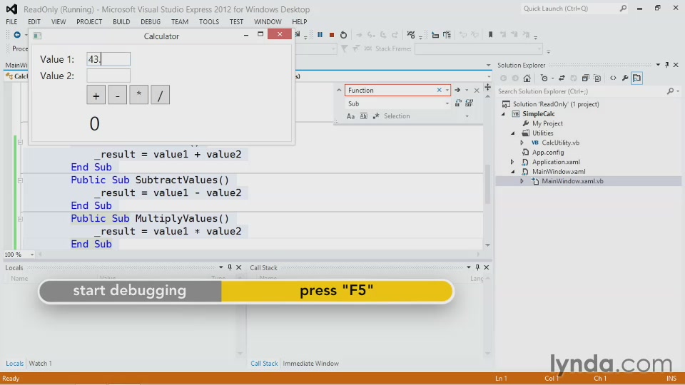The image size is (685, 385).
Task: Open the BUILD menu
Action: click(x=121, y=22)
